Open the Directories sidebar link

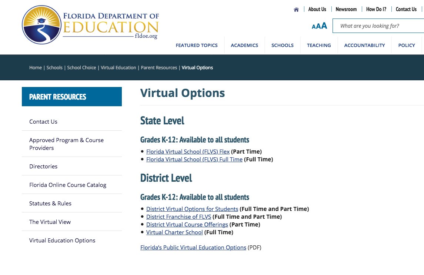43,166
